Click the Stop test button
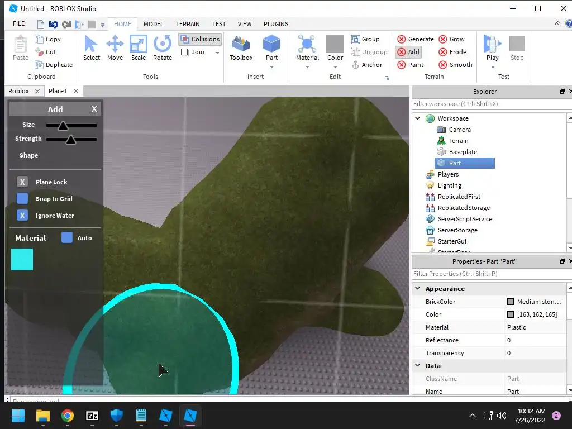The width and height of the screenshot is (572, 429). point(517,48)
